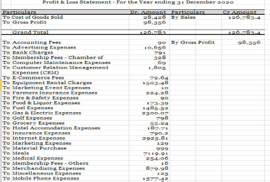Select 'Fire & Safety Expenses' cell
Image resolution: width=270 pixels, height=182 pixels.
(x=46, y=98)
